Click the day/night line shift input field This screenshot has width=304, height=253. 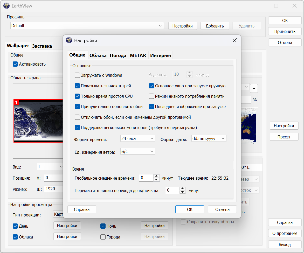(x=172, y=190)
